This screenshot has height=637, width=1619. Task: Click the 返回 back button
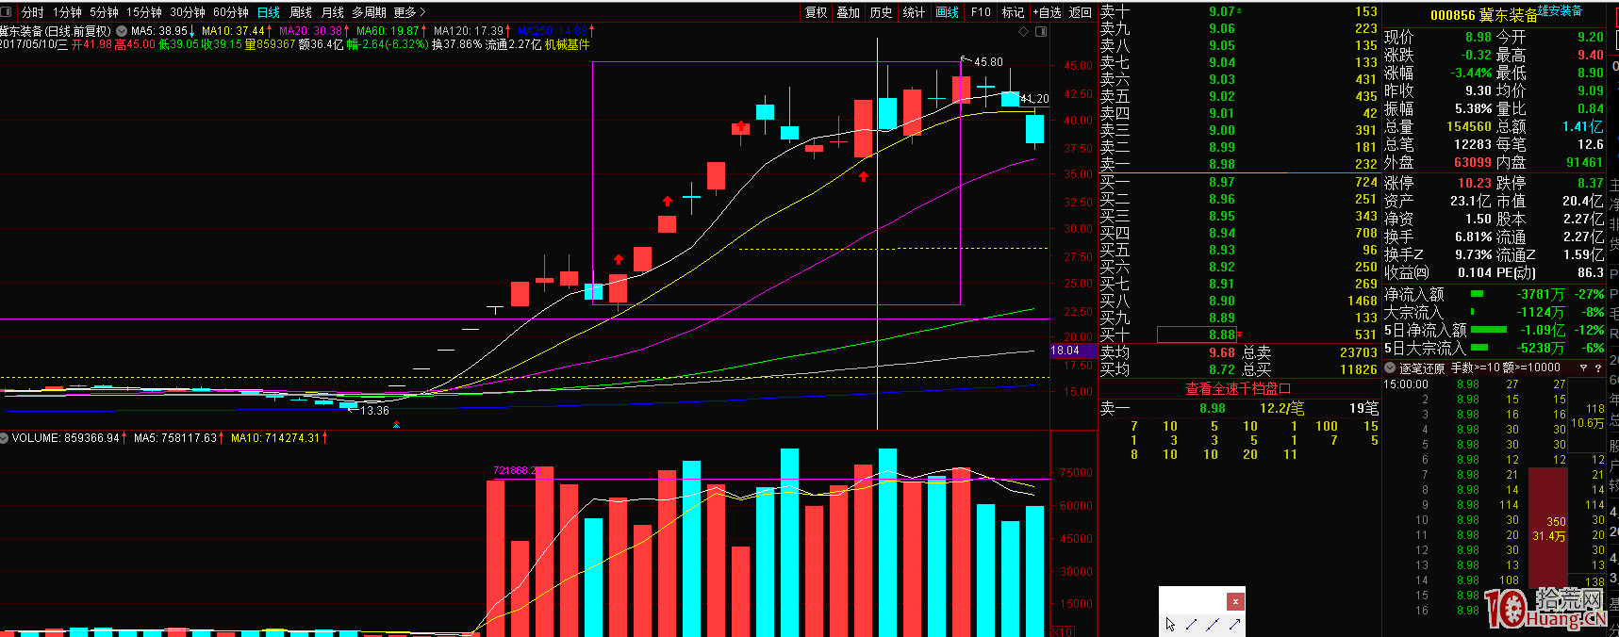click(1081, 12)
